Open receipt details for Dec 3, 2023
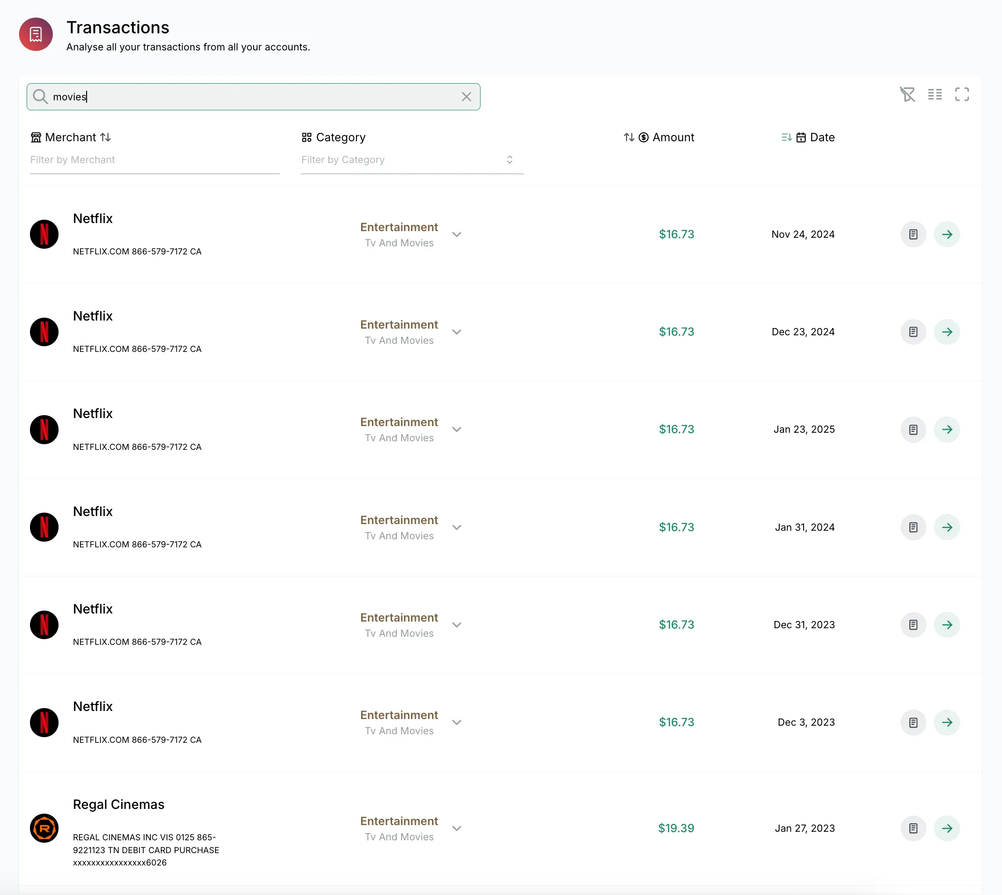This screenshot has width=1002, height=895. pos(913,722)
